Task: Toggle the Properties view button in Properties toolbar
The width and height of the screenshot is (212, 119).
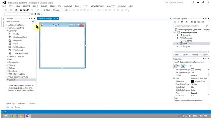Action: [x=183, y=66]
